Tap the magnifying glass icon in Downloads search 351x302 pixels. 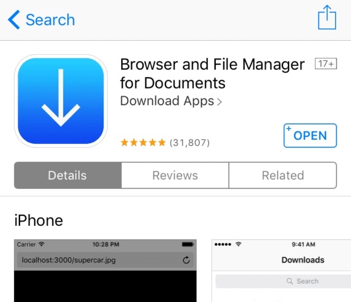(x=290, y=281)
